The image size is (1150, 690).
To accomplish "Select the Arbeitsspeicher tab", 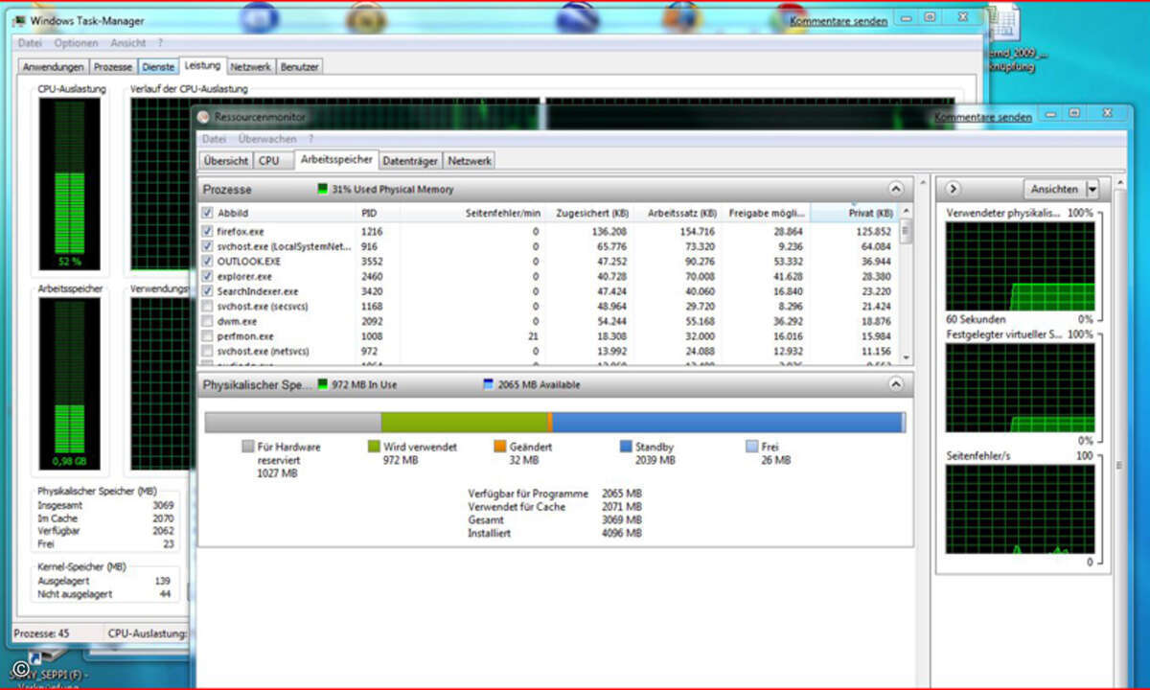I will coord(335,160).
